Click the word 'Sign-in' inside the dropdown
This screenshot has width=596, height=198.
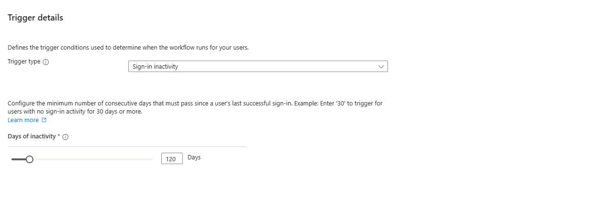142,67
